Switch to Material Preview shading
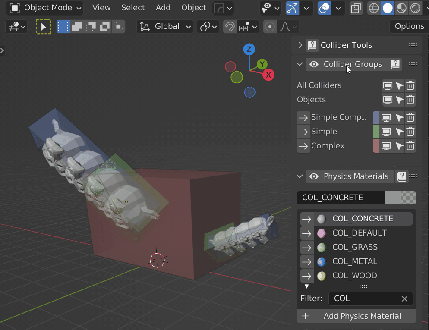The image size is (429, 330). pos(402,8)
